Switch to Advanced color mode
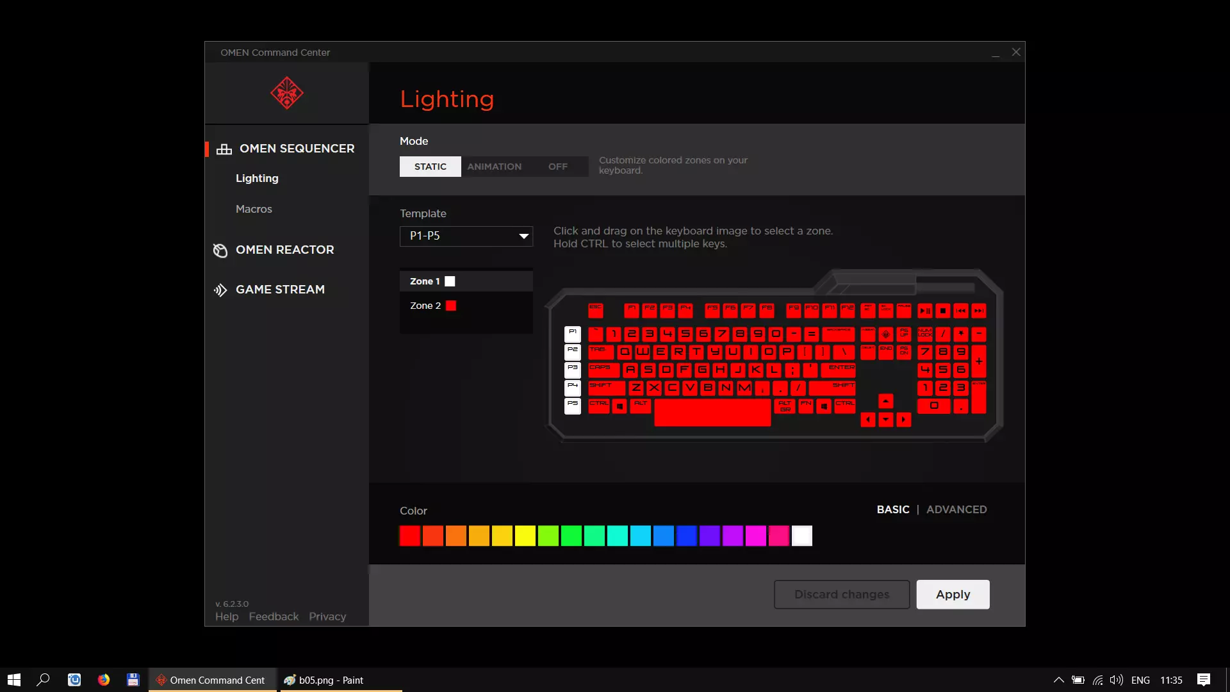Image resolution: width=1230 pixels, height=692 pixels. tap(956, 509)
